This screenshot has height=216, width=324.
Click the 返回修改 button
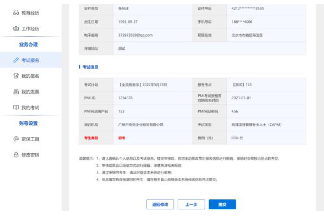click(x=160, y=205)
